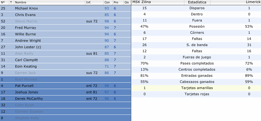Select substitute Pat Purcell row
The height and width of the screenshot is (121, 261).
tap(65, 86)
